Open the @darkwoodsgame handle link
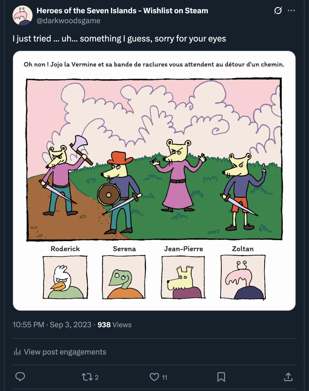 click(x=68, y=20)
